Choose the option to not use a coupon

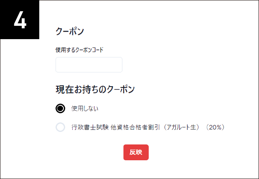(61, 109)
